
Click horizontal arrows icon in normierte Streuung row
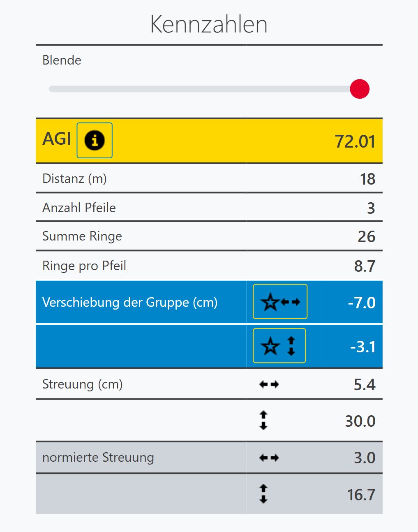coord(269,458)
